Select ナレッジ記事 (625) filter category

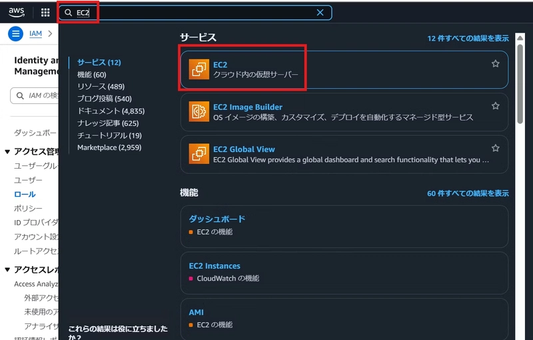pos(108,123)
